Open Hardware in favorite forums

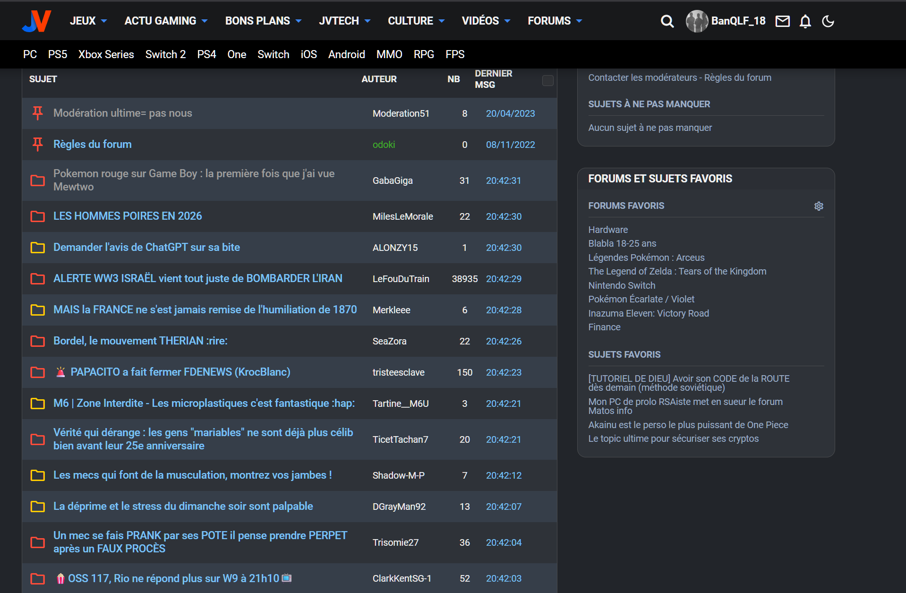[607, 230]
